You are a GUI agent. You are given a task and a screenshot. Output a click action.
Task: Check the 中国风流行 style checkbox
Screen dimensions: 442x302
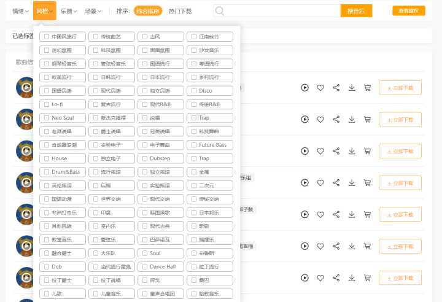47,37
